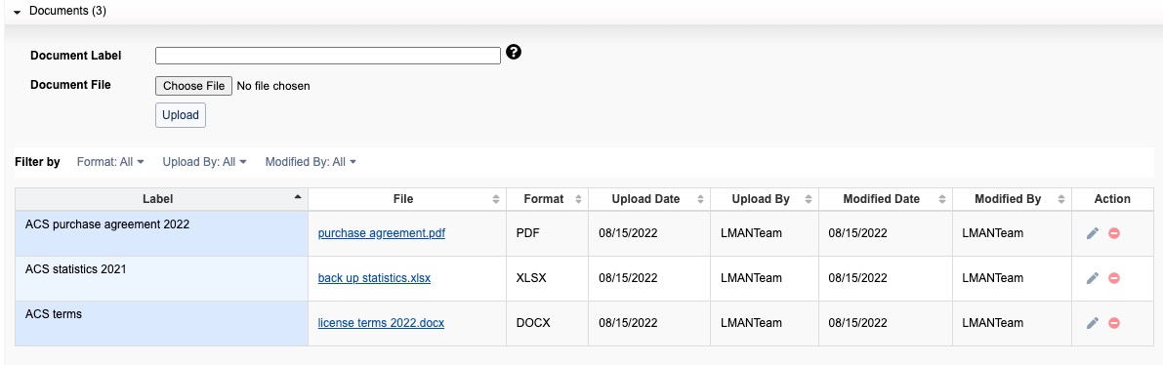
Task: Open the Format: All filter dropdown
Action: [110, 162]
